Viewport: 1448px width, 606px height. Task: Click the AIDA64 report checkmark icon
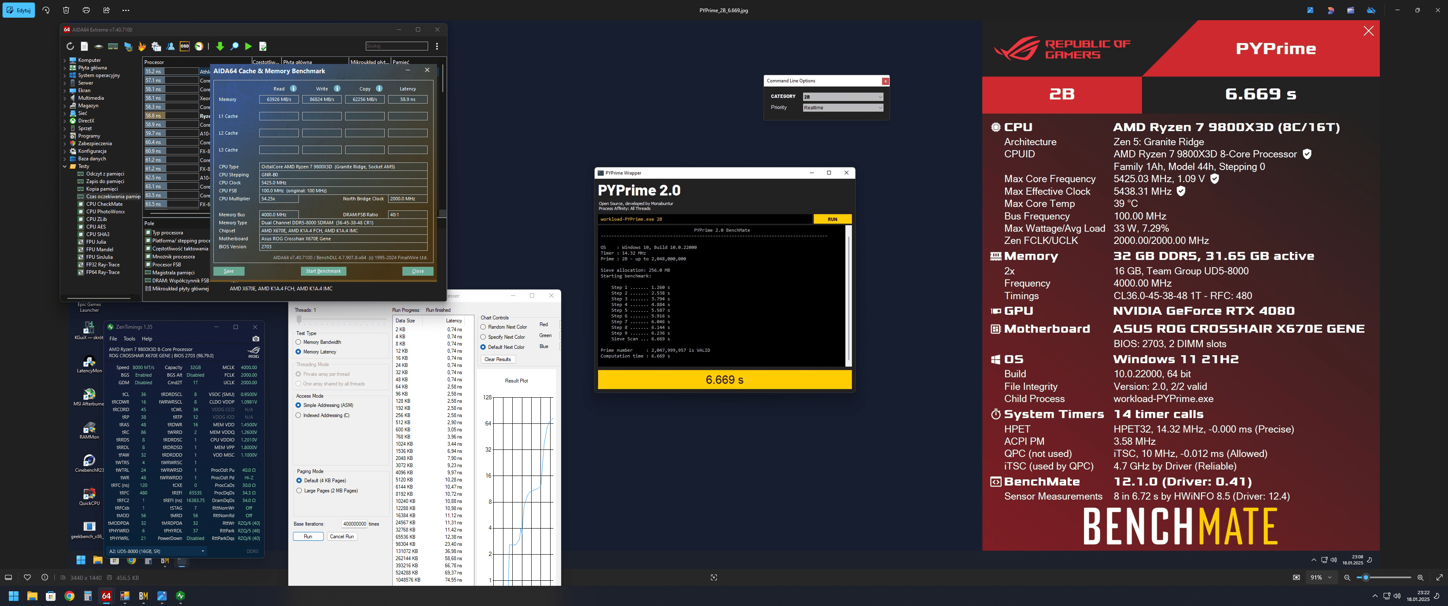tap(263, 47)
